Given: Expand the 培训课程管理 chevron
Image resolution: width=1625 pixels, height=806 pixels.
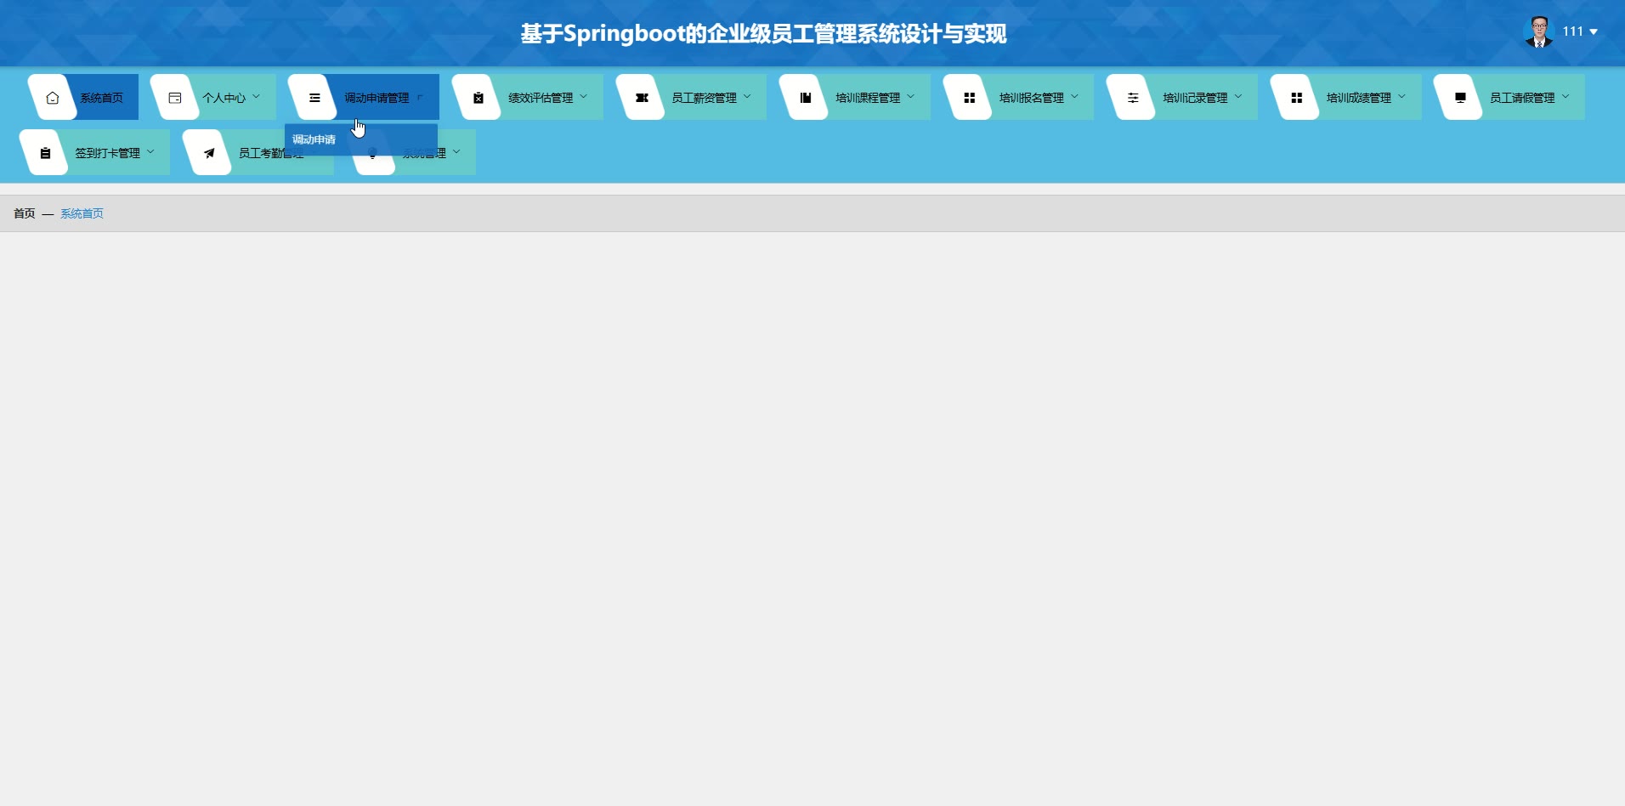Looking at the screenshot, I should pyautogui.click(x=911, y=97).
